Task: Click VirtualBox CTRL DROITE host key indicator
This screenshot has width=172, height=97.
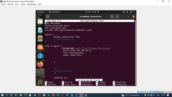Action: (x=167, y=92)
